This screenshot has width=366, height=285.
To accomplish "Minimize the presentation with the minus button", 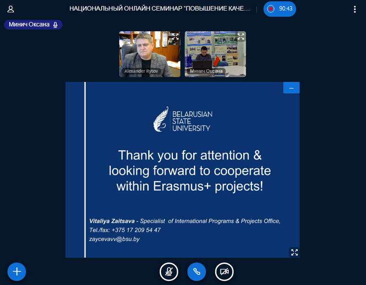I will click(x=291, y=88).
